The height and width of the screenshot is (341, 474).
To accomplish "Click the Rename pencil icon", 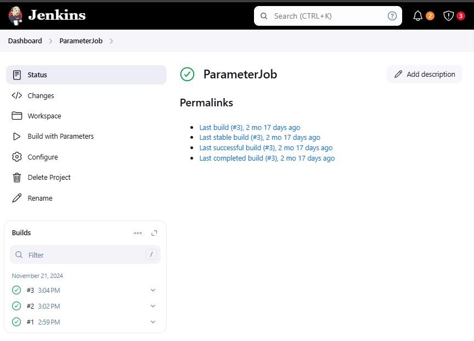I will 17,198.
